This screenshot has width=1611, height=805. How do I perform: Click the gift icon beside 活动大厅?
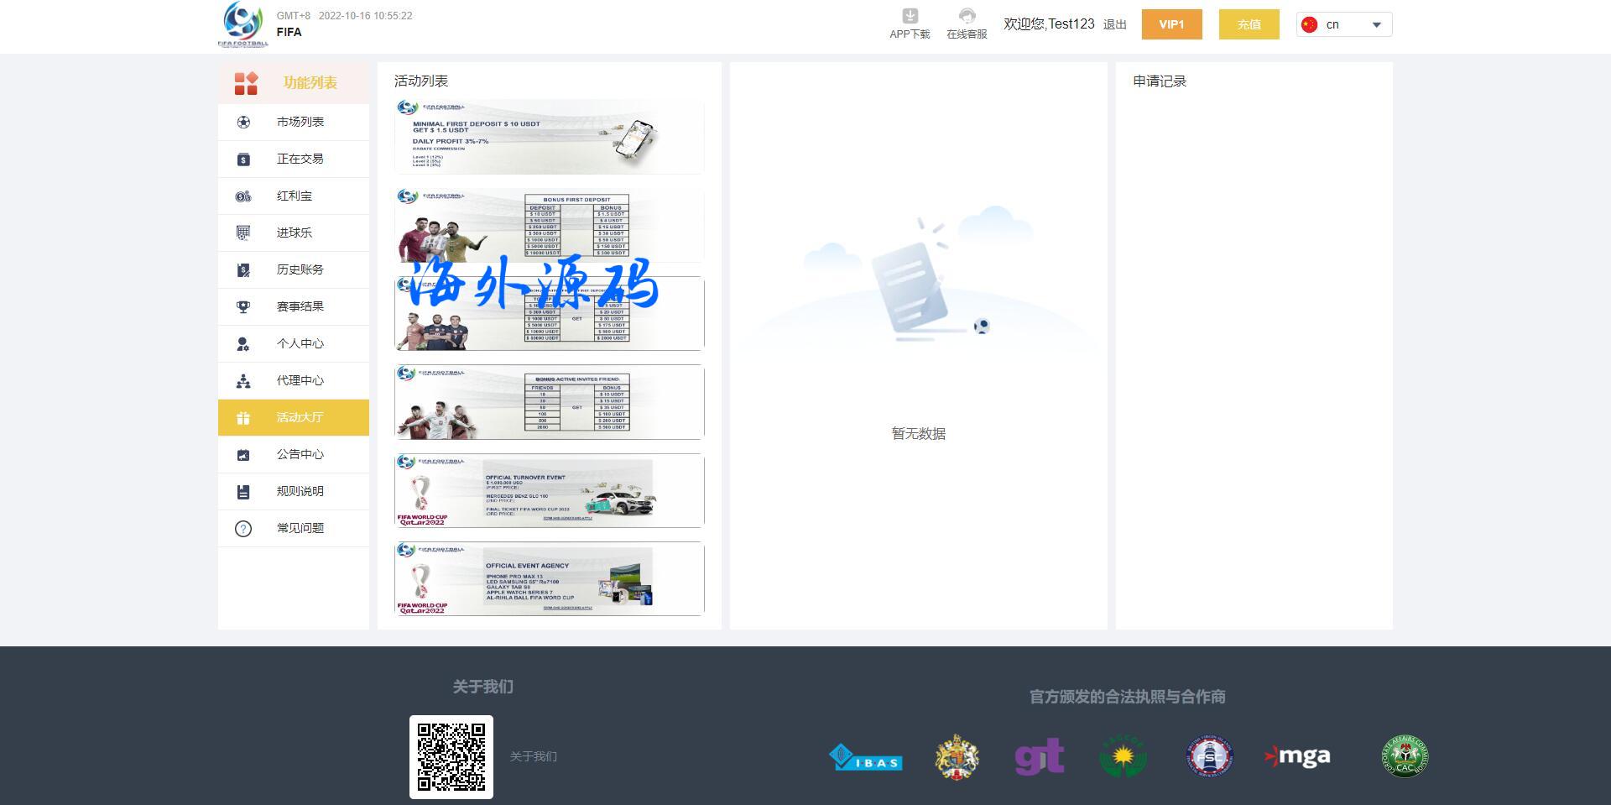(243, 418)
